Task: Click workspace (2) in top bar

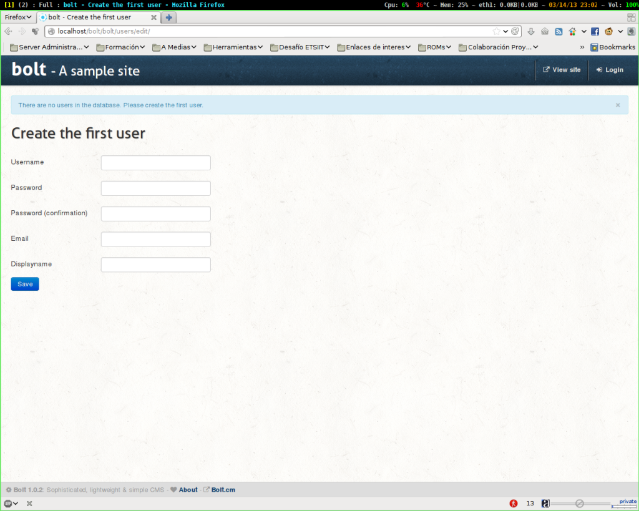Action: pos(23,5)
